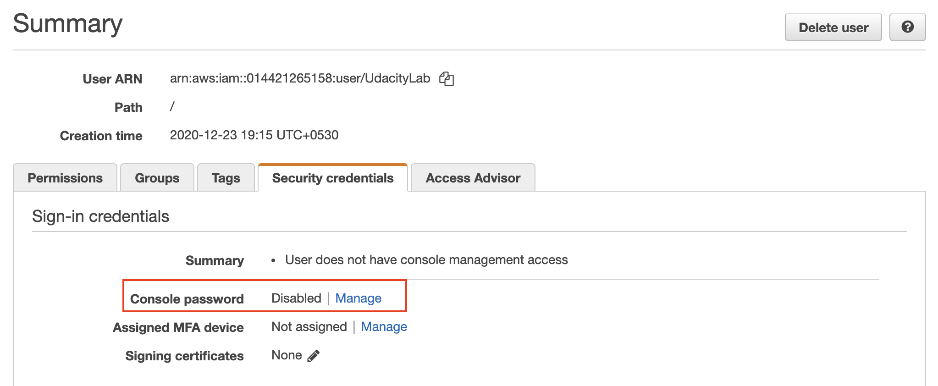Click the Console password label
Viewport: 938px width, 386px height.
(x=187, y=299)
